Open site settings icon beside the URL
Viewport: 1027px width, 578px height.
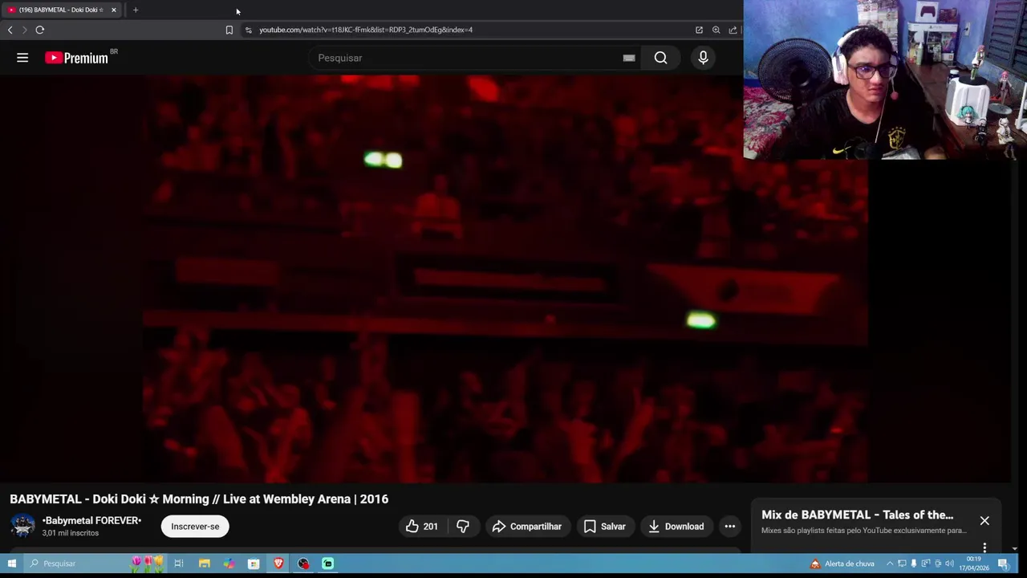(249, 30)
